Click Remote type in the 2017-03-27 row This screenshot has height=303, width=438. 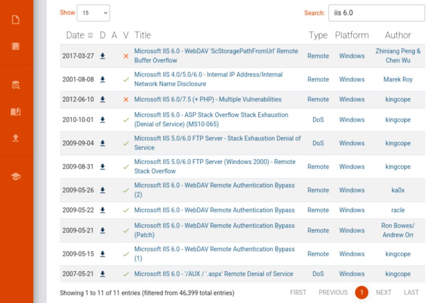tap(318, 56)
